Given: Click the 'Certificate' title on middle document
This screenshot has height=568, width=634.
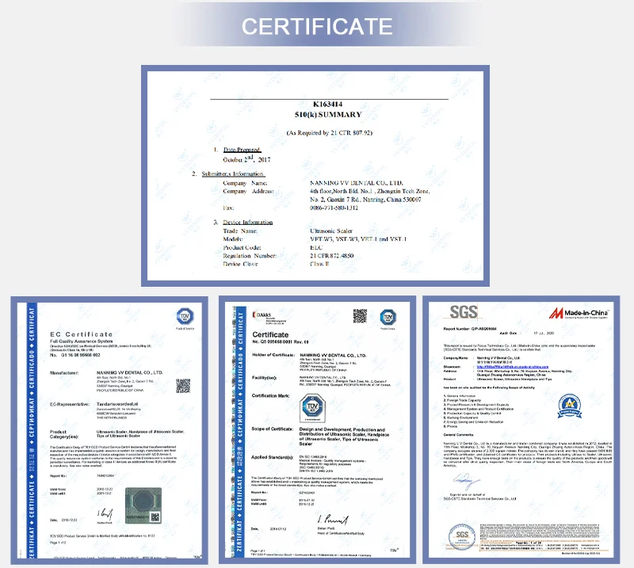Looking at the screenshot, I should (270, 335).
